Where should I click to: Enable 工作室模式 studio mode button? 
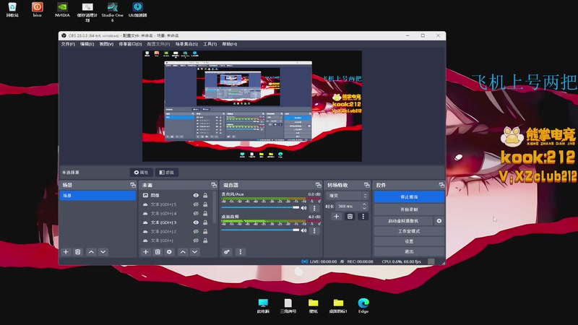click(409, 231)
